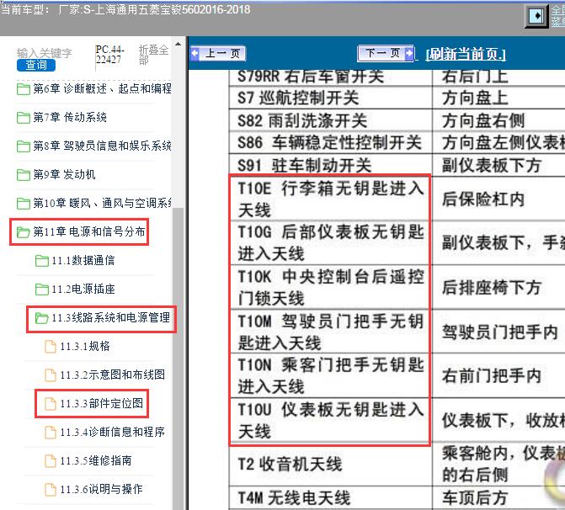565x510 pixels.
Task: Select location cell 后排座椅下方
Action: pos(498,288)
